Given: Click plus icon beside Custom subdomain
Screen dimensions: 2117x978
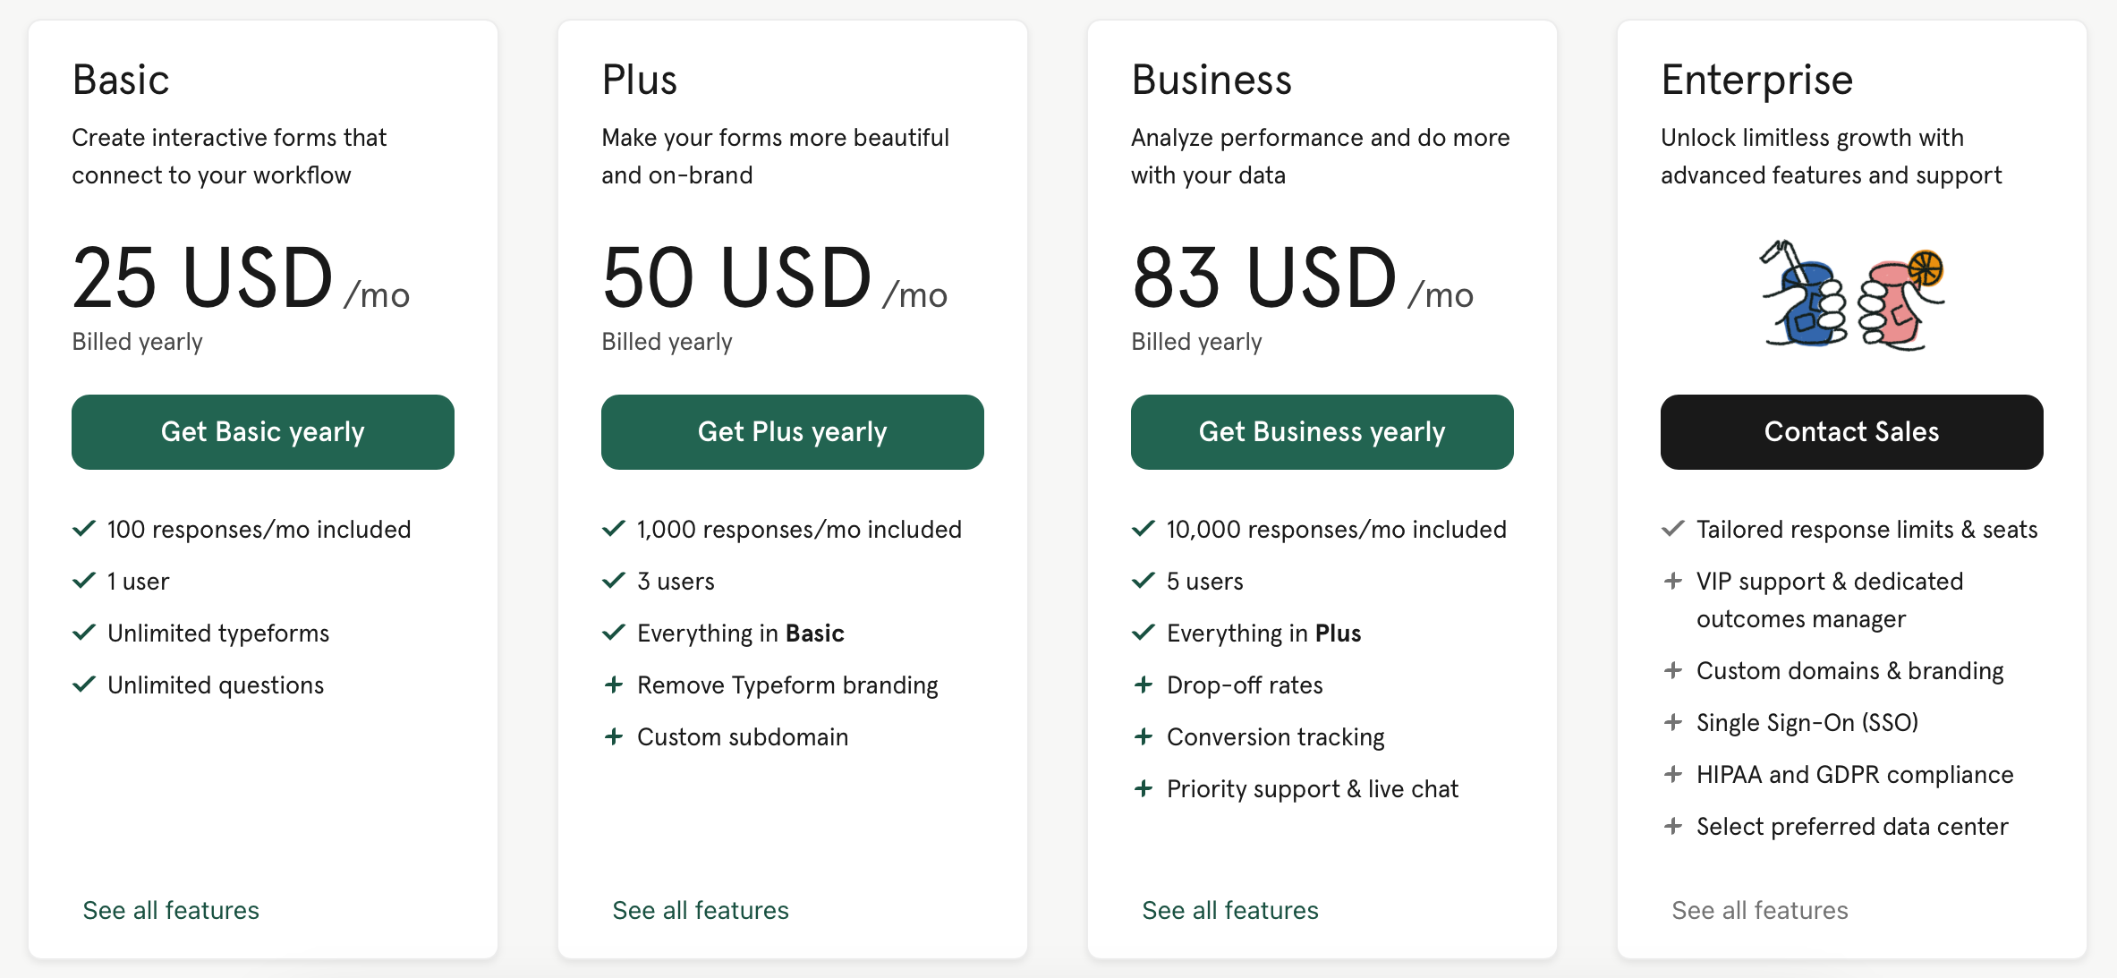Looking at the screenshot, I should [x=613, y=736].
